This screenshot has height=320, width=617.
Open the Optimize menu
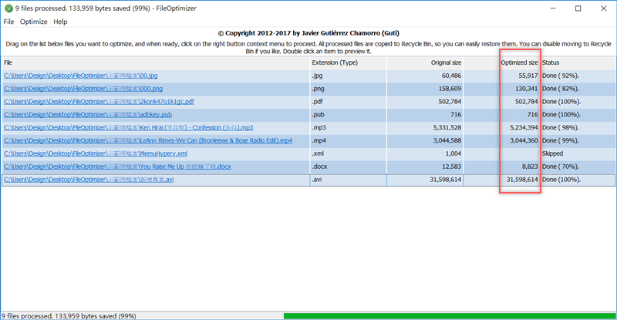pos(33,22)
